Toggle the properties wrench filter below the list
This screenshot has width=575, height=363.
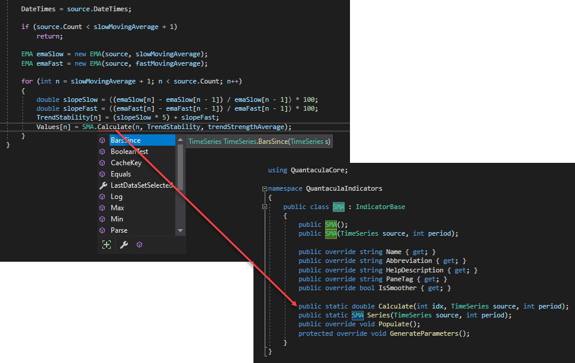[x=124, y=245]
